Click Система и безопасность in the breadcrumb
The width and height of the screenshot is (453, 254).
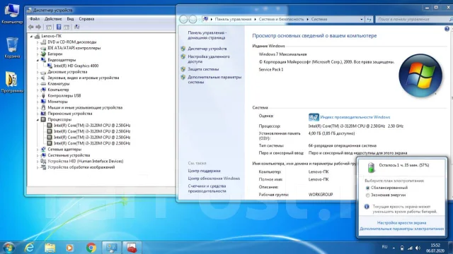click(281, 19)
